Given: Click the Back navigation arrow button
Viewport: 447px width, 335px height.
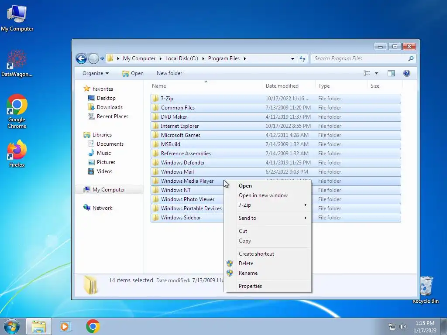Looking at the screenshot, I should point(82,59).
